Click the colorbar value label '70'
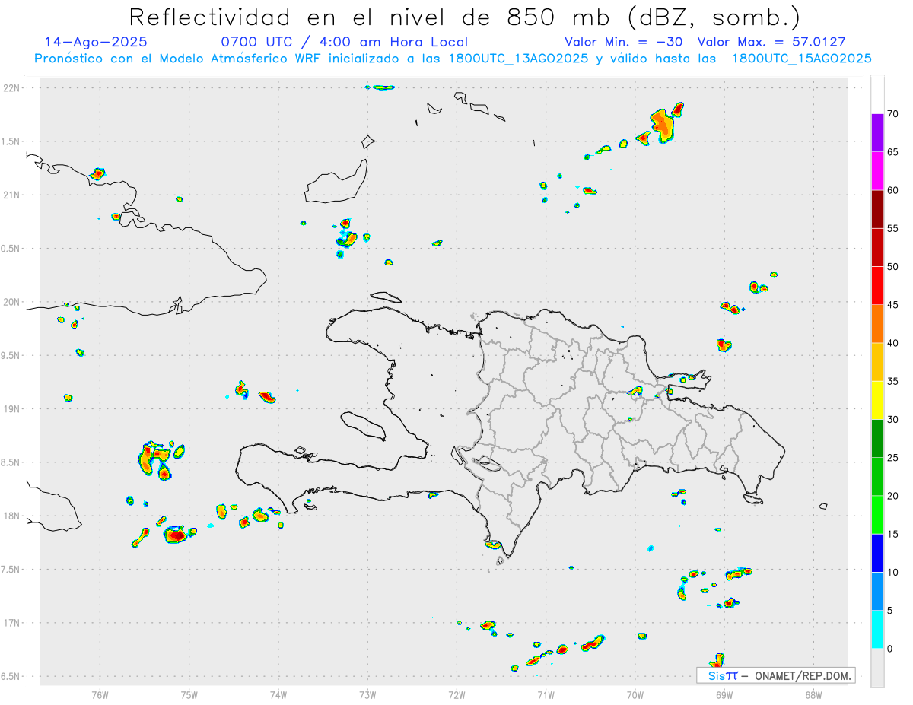The width and height of the screenshot is (913, 705). [893, 114]
